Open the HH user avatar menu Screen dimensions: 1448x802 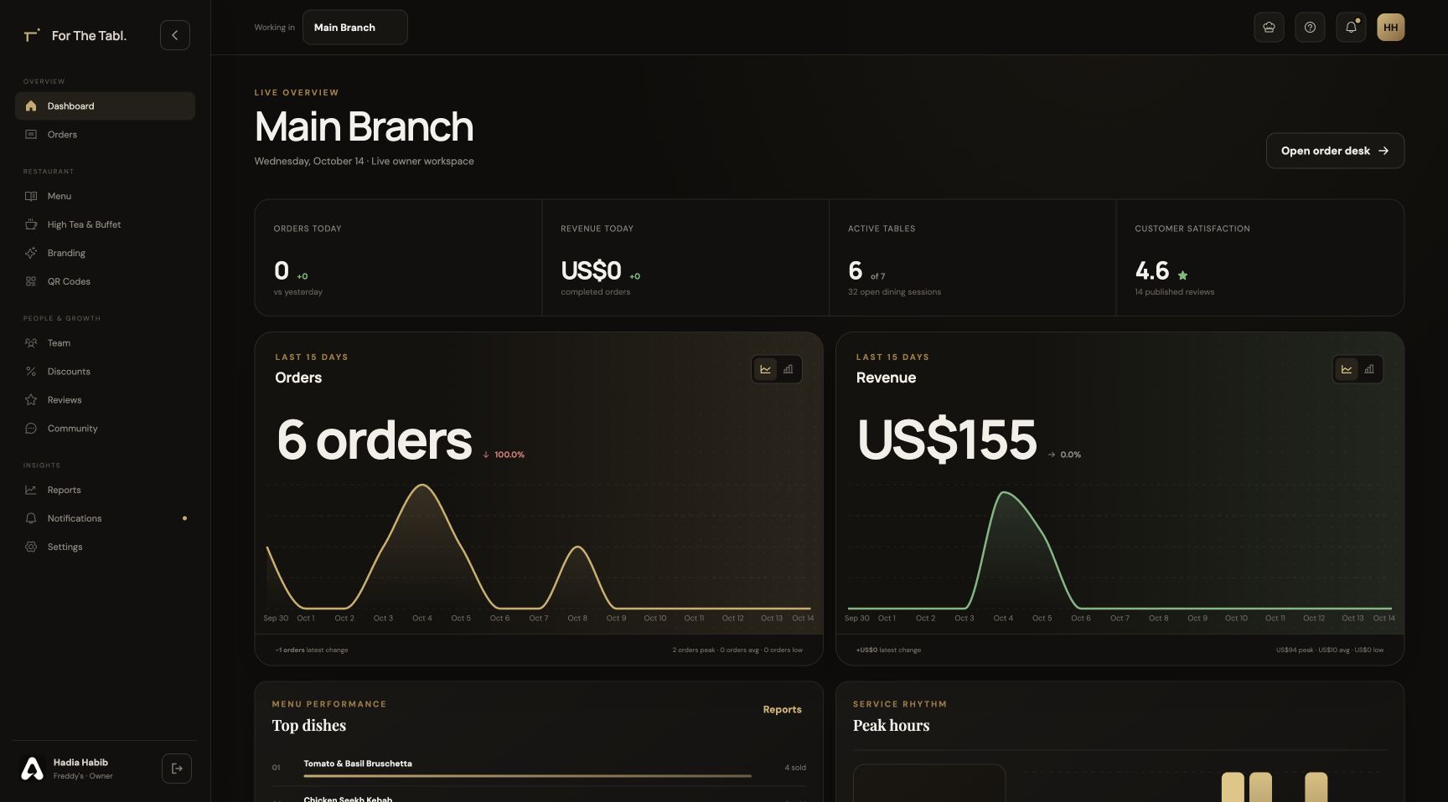1390,28
